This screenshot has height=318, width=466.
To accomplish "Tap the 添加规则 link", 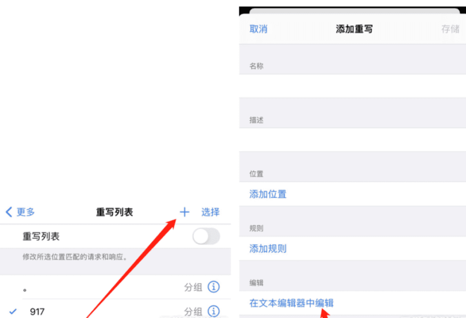I will 268,249.
